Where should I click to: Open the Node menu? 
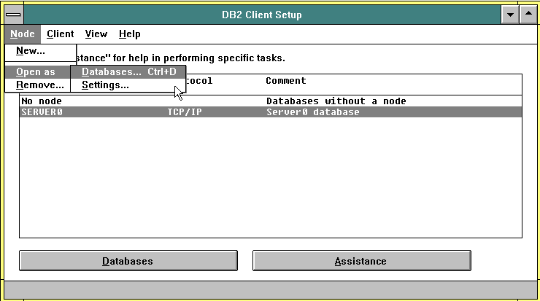[x=23, y=34]
